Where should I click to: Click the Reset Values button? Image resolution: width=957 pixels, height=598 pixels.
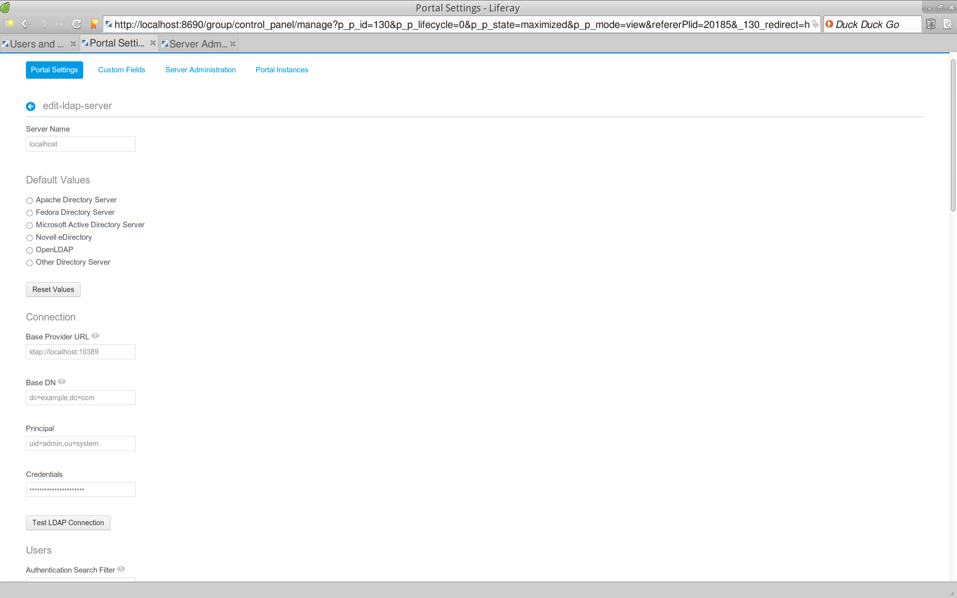[53, 290]
